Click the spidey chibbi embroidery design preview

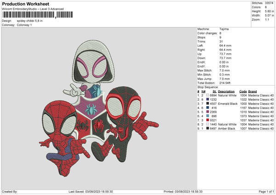pos(99,108)
